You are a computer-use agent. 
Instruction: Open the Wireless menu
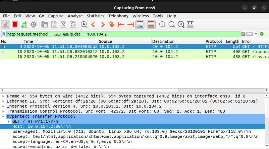point(141,16)
